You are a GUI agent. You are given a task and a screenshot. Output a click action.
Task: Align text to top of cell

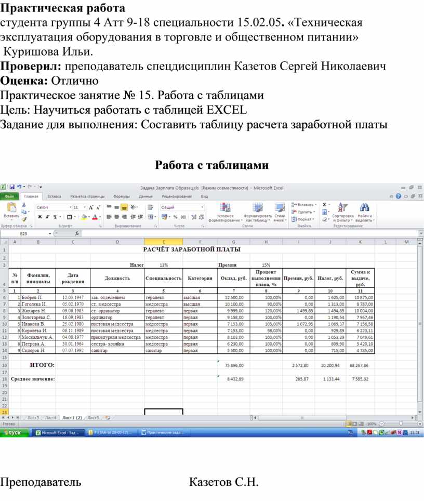click(109, 207)
